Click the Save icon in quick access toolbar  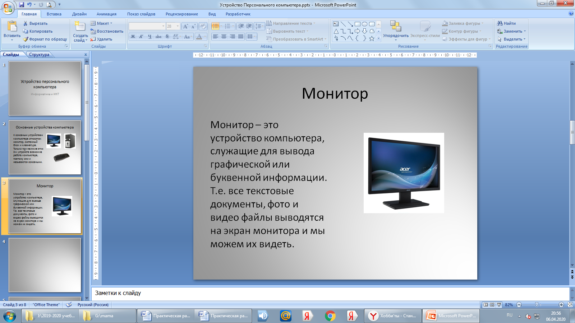pos(22,5)
